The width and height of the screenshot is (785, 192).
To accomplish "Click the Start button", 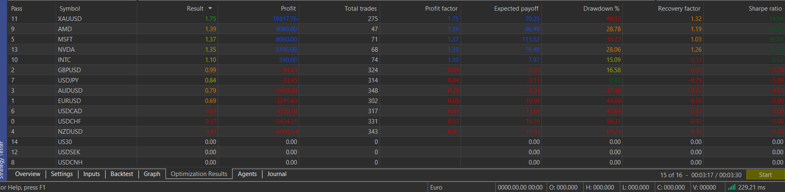I will pyautogui.click(x=765, y=175).
